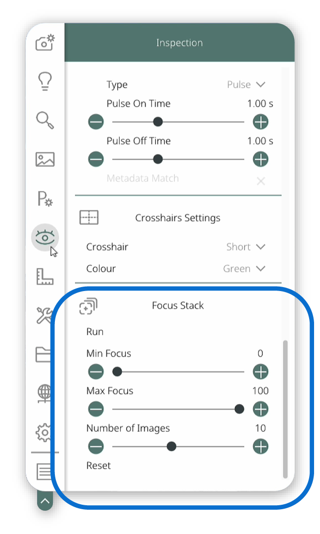The height and width of the screenshot is (534, 320).
Task: Open the ruler measurement sidebar icon
Action: tap(45, 276)
